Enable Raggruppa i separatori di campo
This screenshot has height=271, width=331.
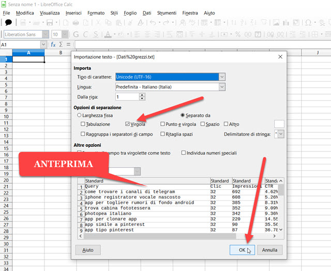pyautogui.click(x=83, y=134)
